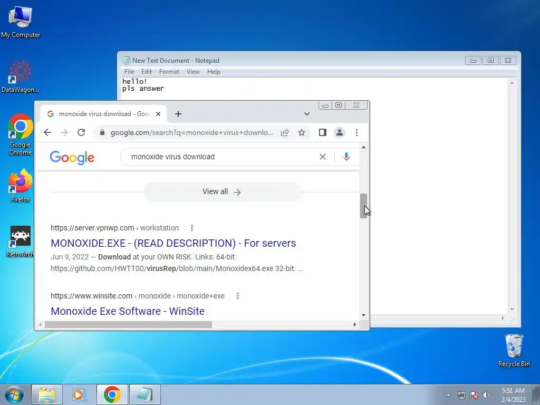The width and height of the screenshot is (540, 405).
Task: Reload the Google search page
Action: tap(81, 132)
